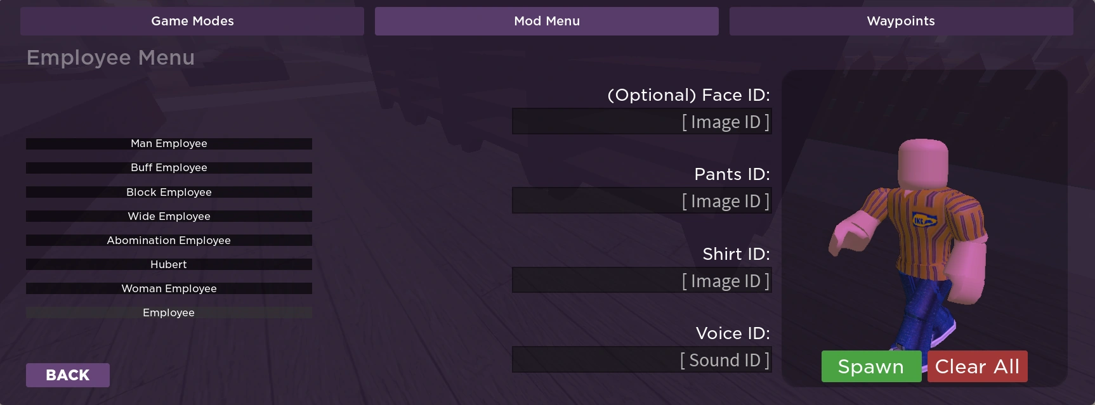This screenshot has width=1095, height=405.
Task: Select the highlighted Employee entry
Action: point(169,312)
